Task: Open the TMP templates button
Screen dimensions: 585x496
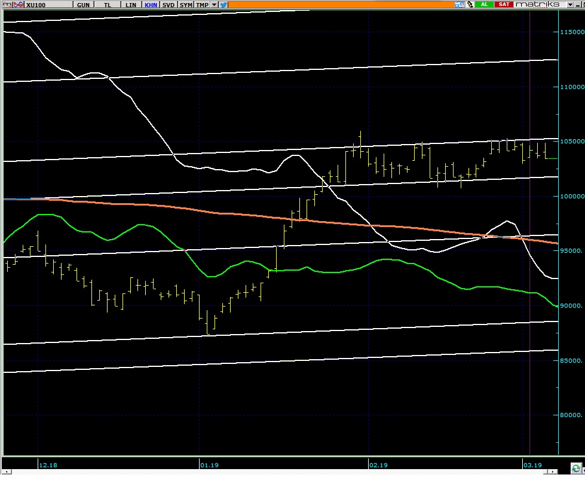Action: coord(202,5)
